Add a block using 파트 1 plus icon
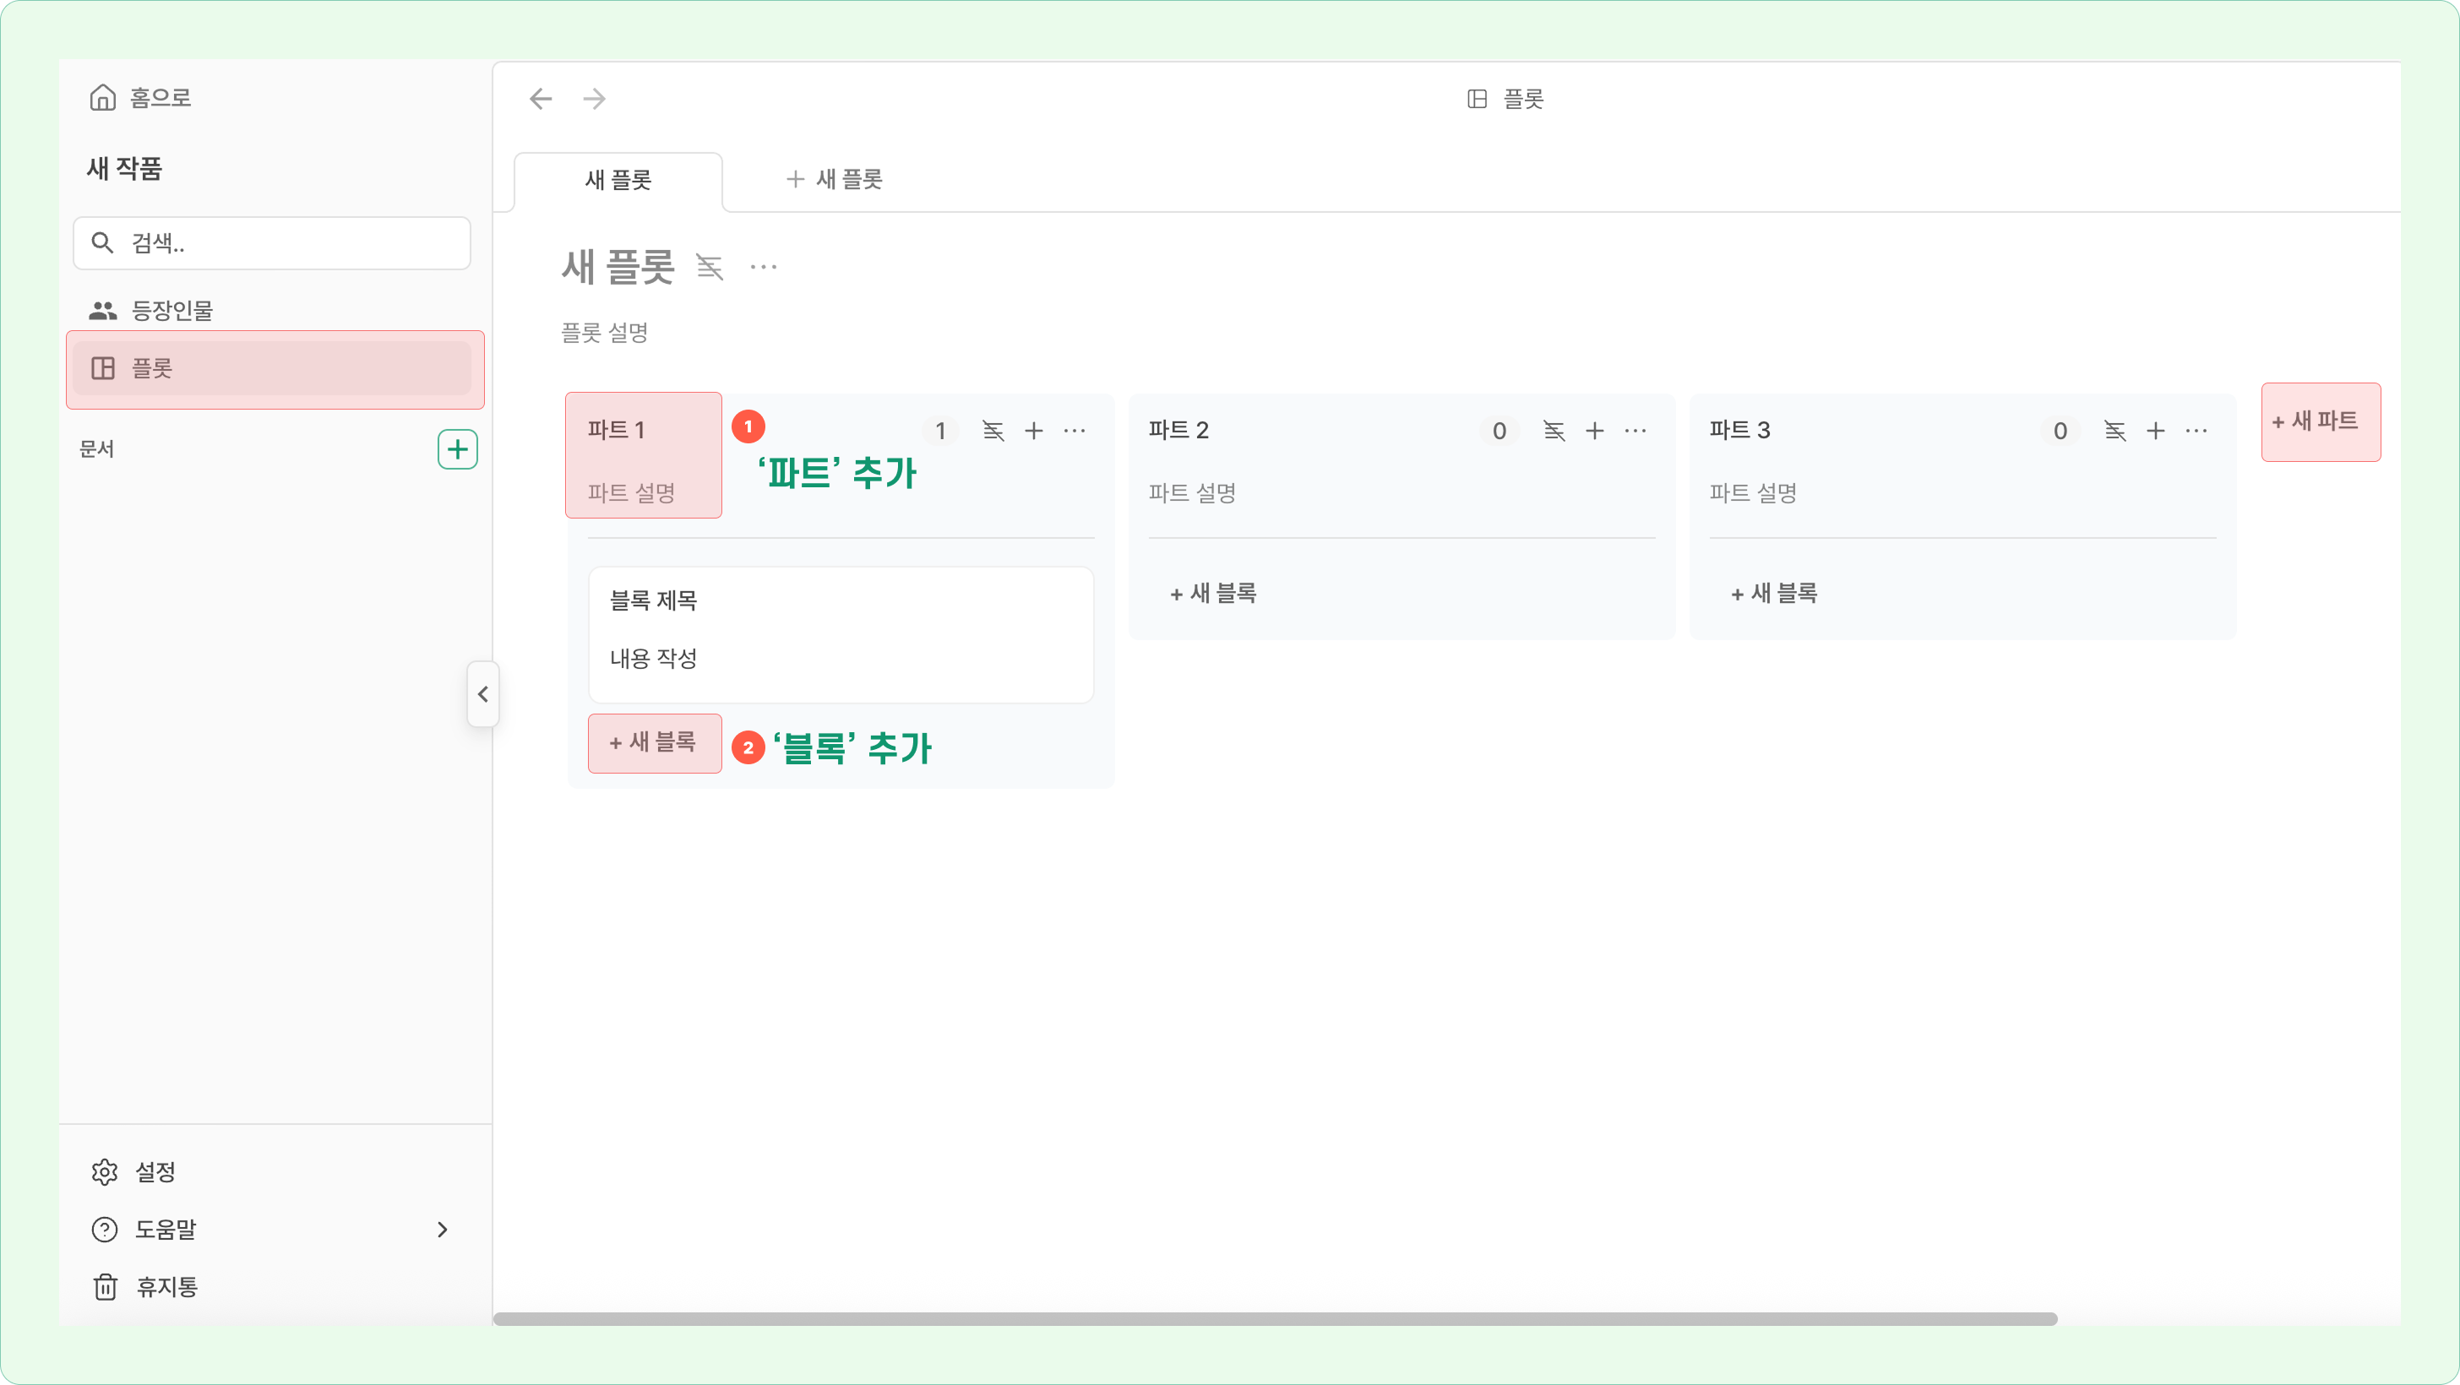Viewport: 2460px width, 1385px height. tap(1033, 432)
